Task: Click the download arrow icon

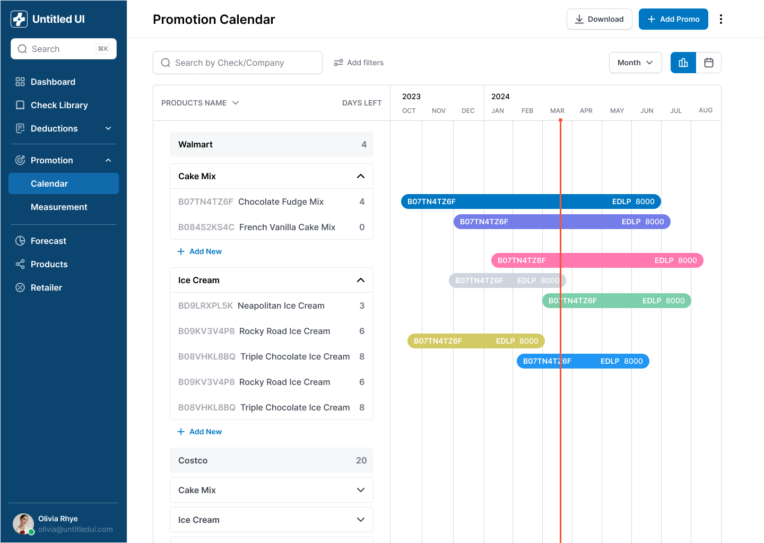Action: pyautogui.click(x=579, y=19)
